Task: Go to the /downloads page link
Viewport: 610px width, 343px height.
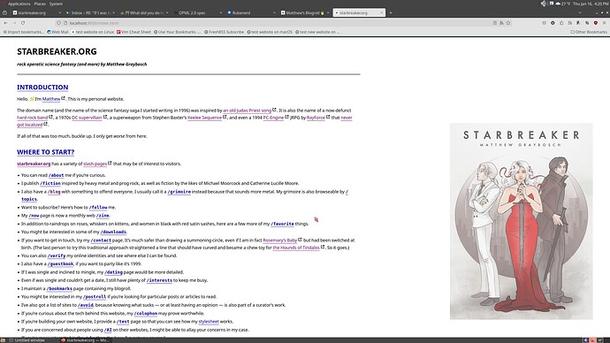Action: [113, 232]
